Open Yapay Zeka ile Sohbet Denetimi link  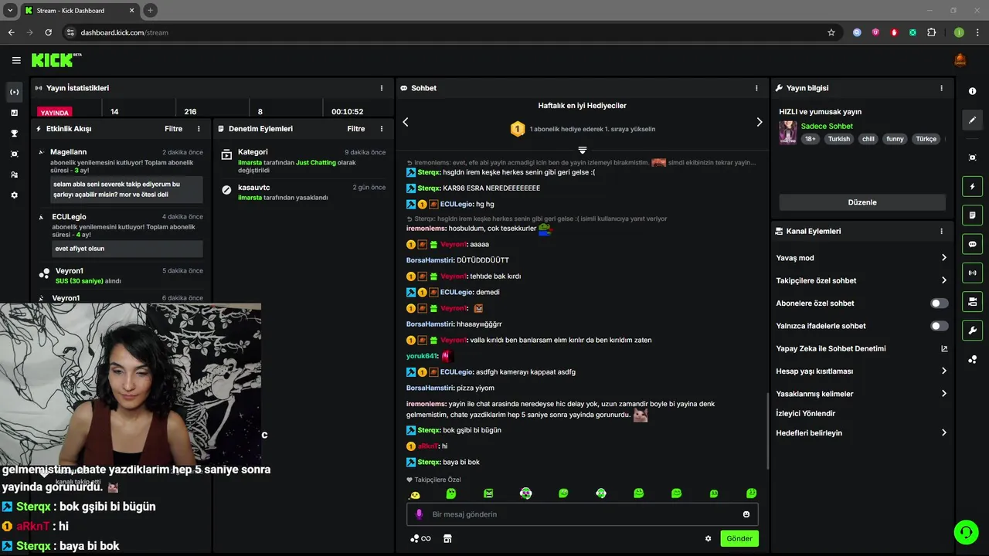(862, 348)
